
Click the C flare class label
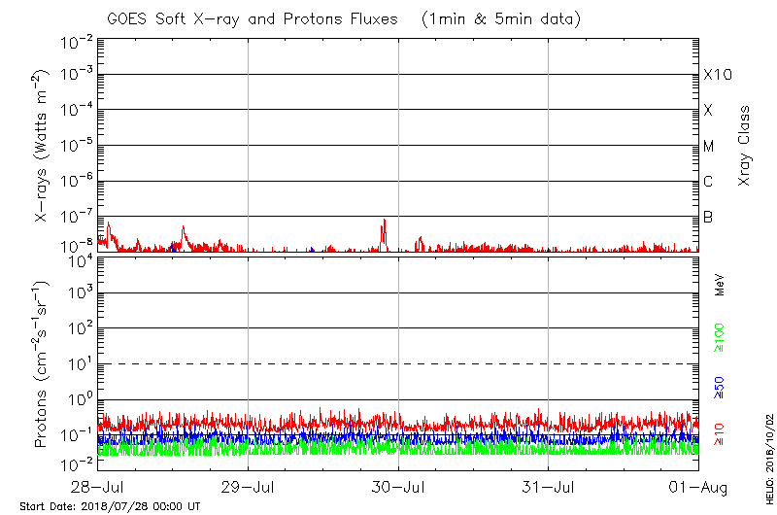[708, 182]
